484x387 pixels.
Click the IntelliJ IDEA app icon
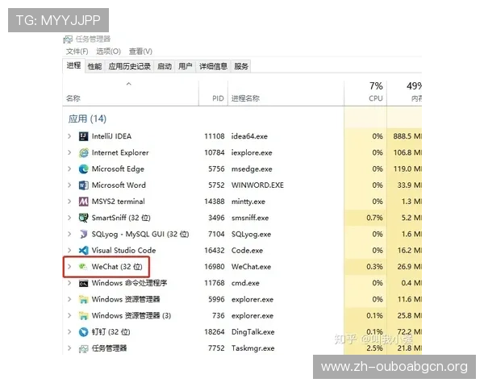(84, 136)
